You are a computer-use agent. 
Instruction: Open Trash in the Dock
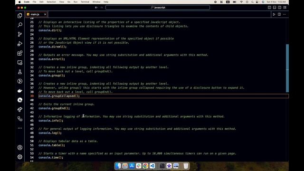186,166
